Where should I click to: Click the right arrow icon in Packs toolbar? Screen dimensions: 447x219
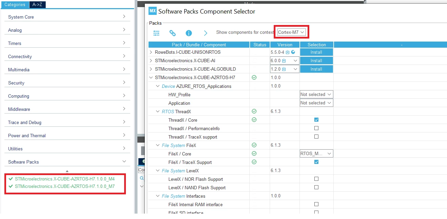[205, 33]
